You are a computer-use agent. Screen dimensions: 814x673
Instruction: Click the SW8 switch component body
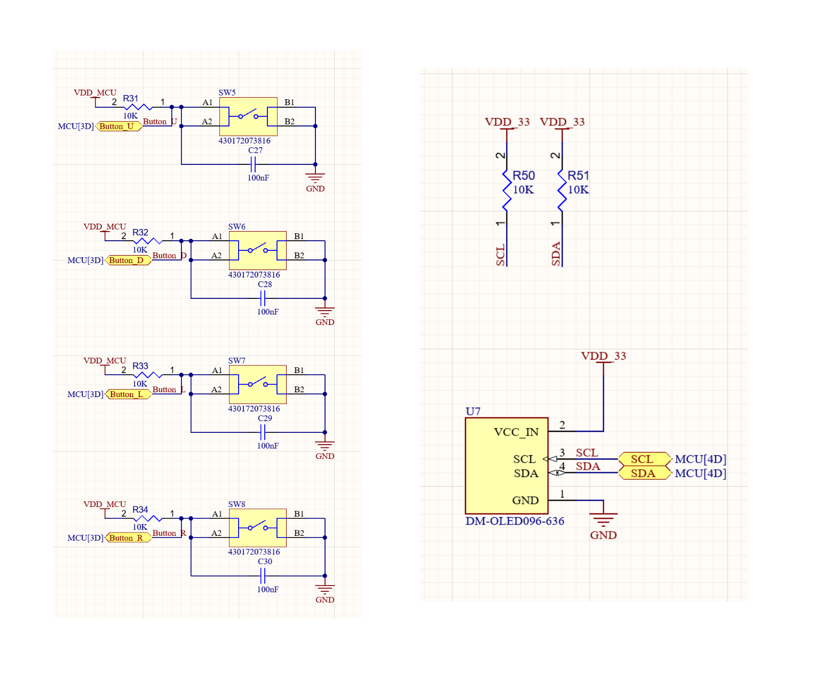[257, 527]
